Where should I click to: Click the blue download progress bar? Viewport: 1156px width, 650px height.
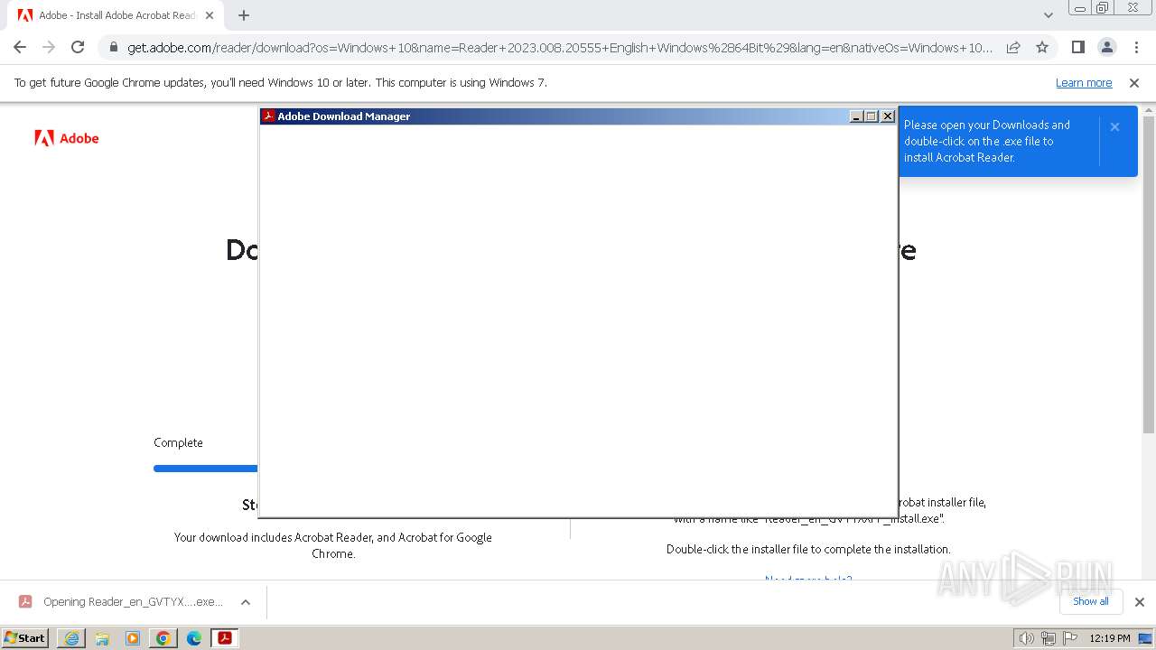pos(206,469)
